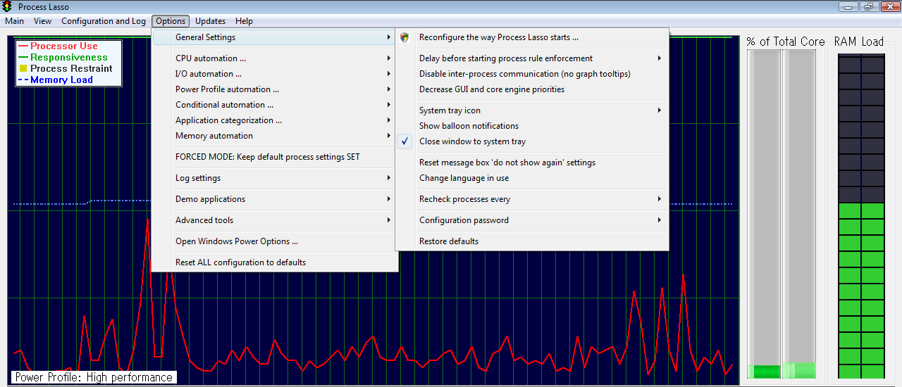Click the Power Profile: High performance label
Viewport: 902px width, 387px height.
[x=94, y=377]
